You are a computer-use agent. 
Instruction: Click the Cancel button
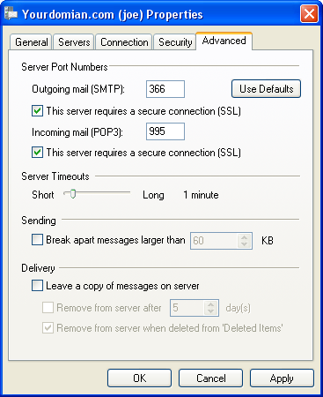[x=211, y=378]
